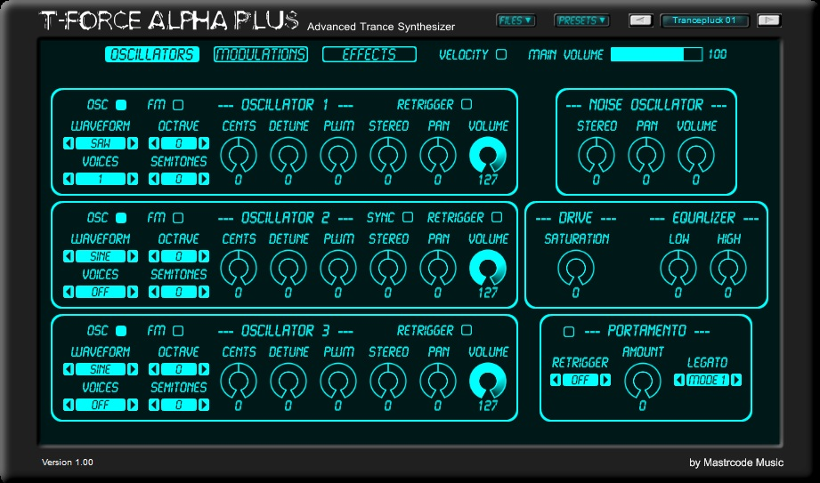Disable Oscillator 2 OSC switch
820x483 pixels.
coord(121,217)
